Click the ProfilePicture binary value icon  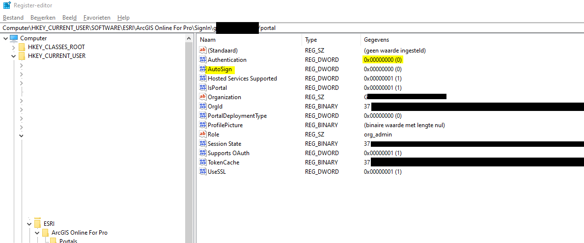click(203, 125)
